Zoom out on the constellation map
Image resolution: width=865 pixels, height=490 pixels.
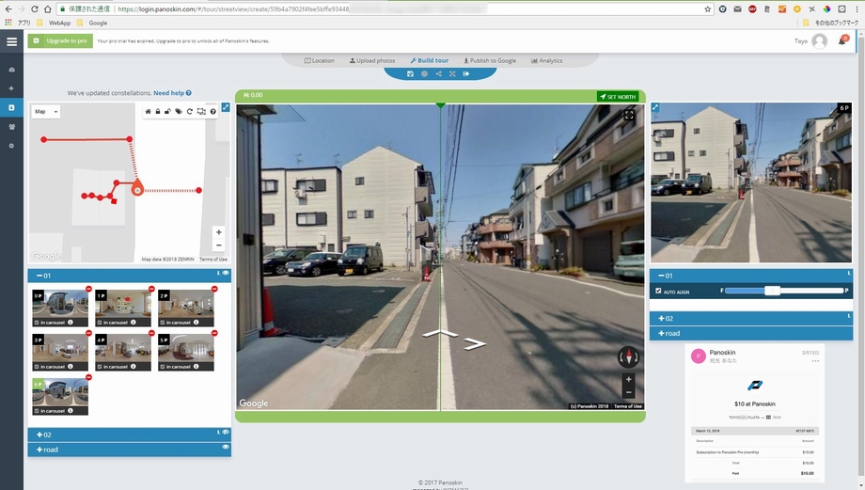click(x=219, y=245)
